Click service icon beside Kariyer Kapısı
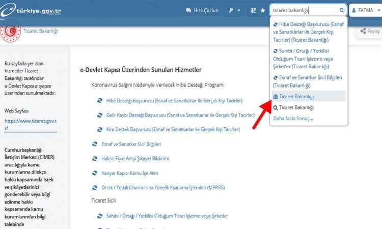 pyautogui.click(x=95, y=173)
